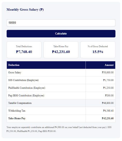Select the Take-Home Pay summary card

pos(61,50)
